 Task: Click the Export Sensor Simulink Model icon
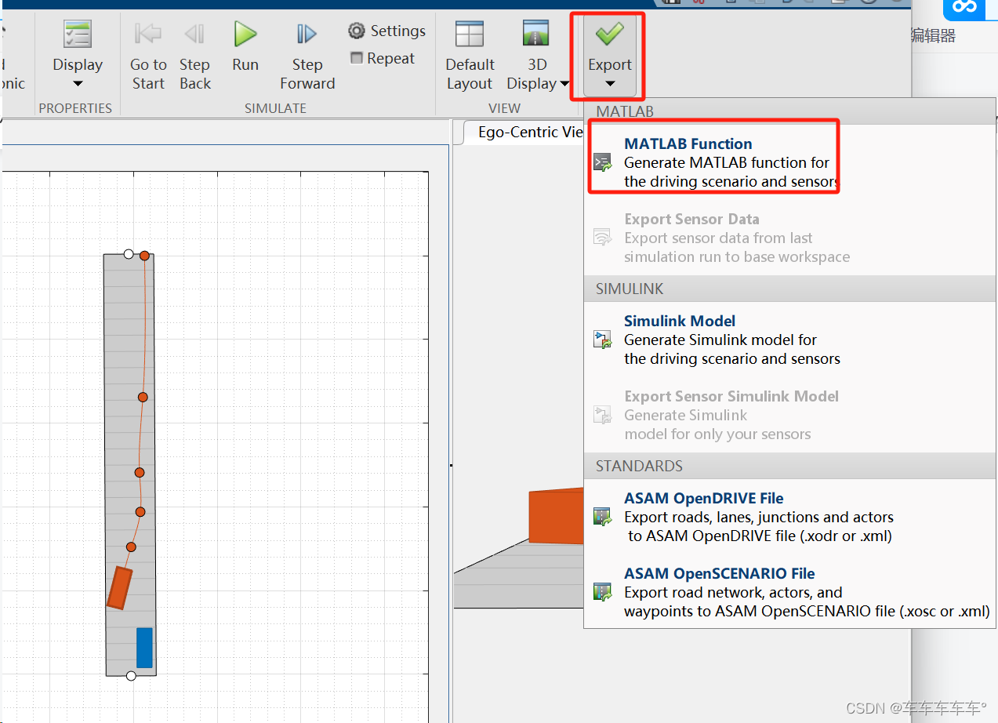[x=602, y=415]
